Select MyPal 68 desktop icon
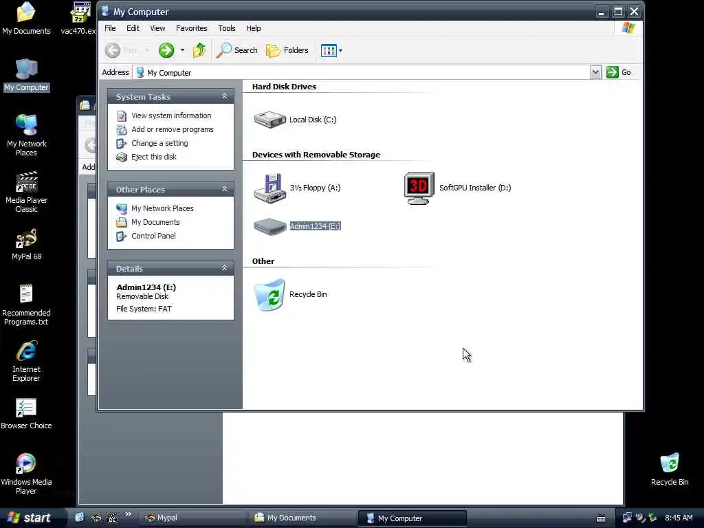The width and height of the screenshot is (704, 528). tap(27, 244)
